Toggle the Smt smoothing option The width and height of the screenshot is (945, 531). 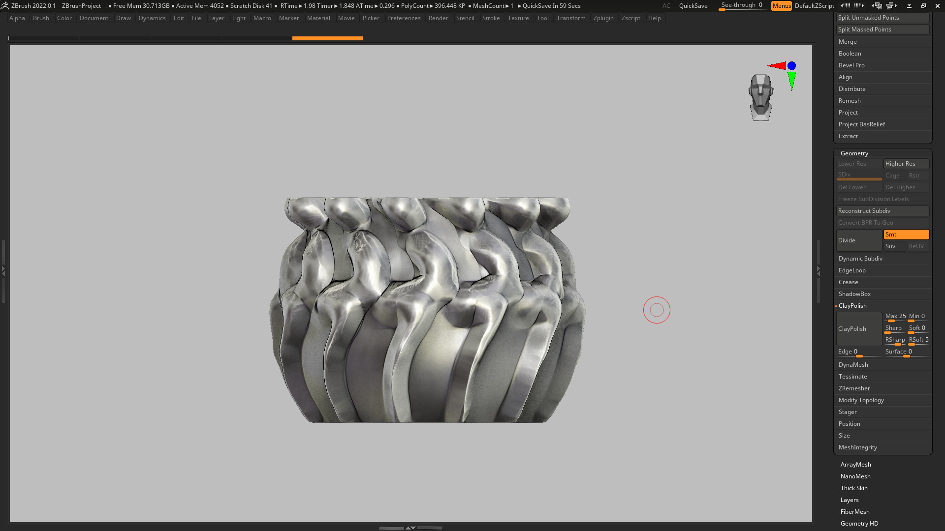click(906, 235)
